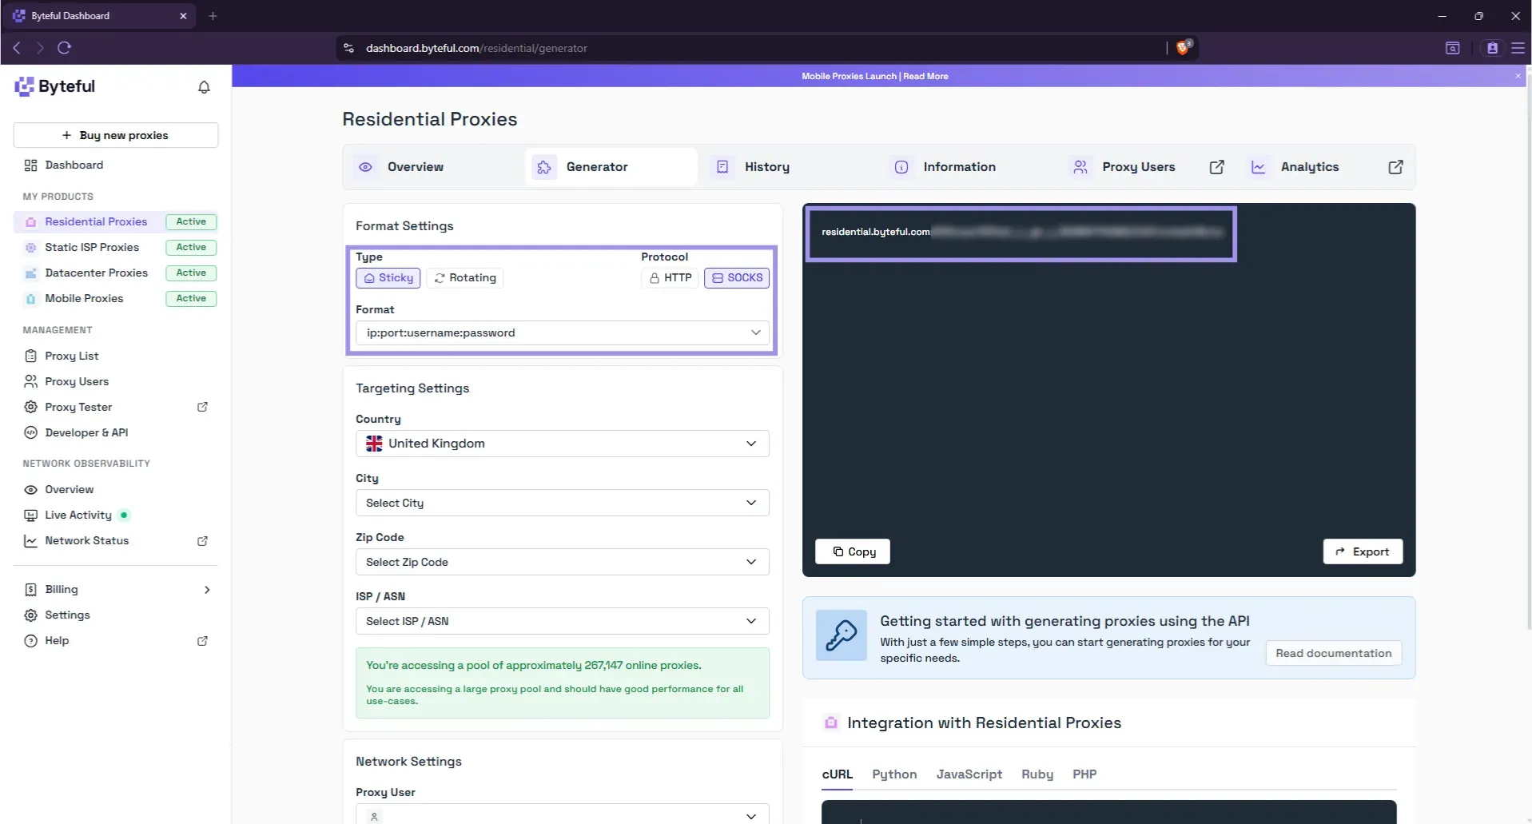Click the History tab document icon
The image size is (1532, 824).
(x=722, y=167)
